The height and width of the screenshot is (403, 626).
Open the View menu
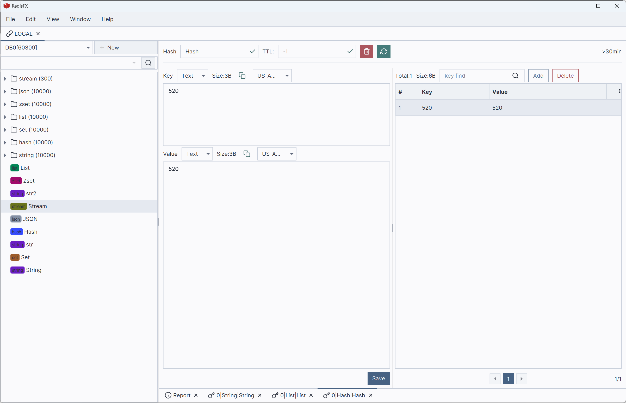tap(53, 19)
